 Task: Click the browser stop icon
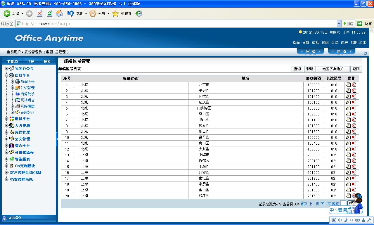click(39, 13)
